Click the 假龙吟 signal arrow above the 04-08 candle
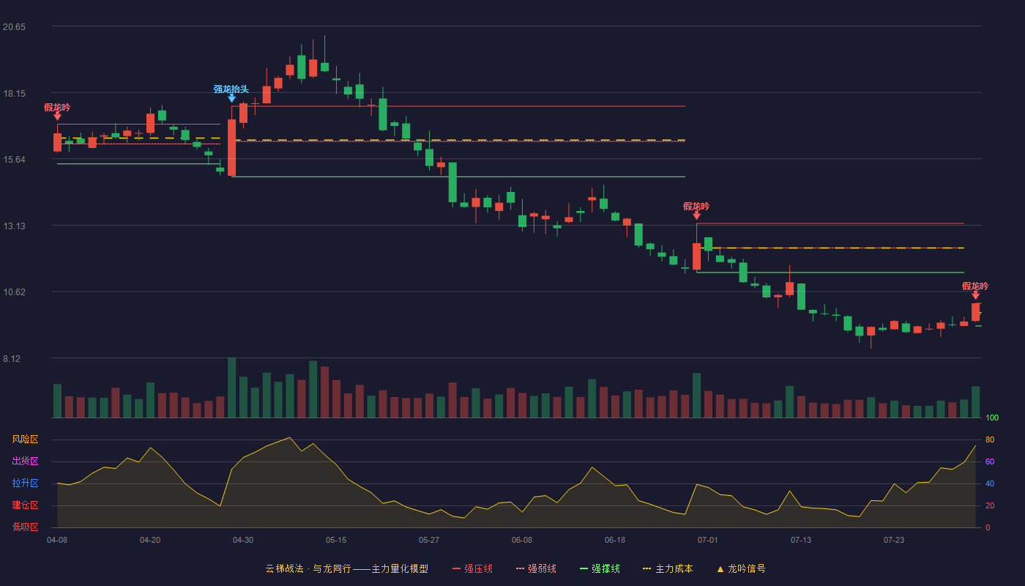This screenshot has height=586, width=1025. (57, 116)
